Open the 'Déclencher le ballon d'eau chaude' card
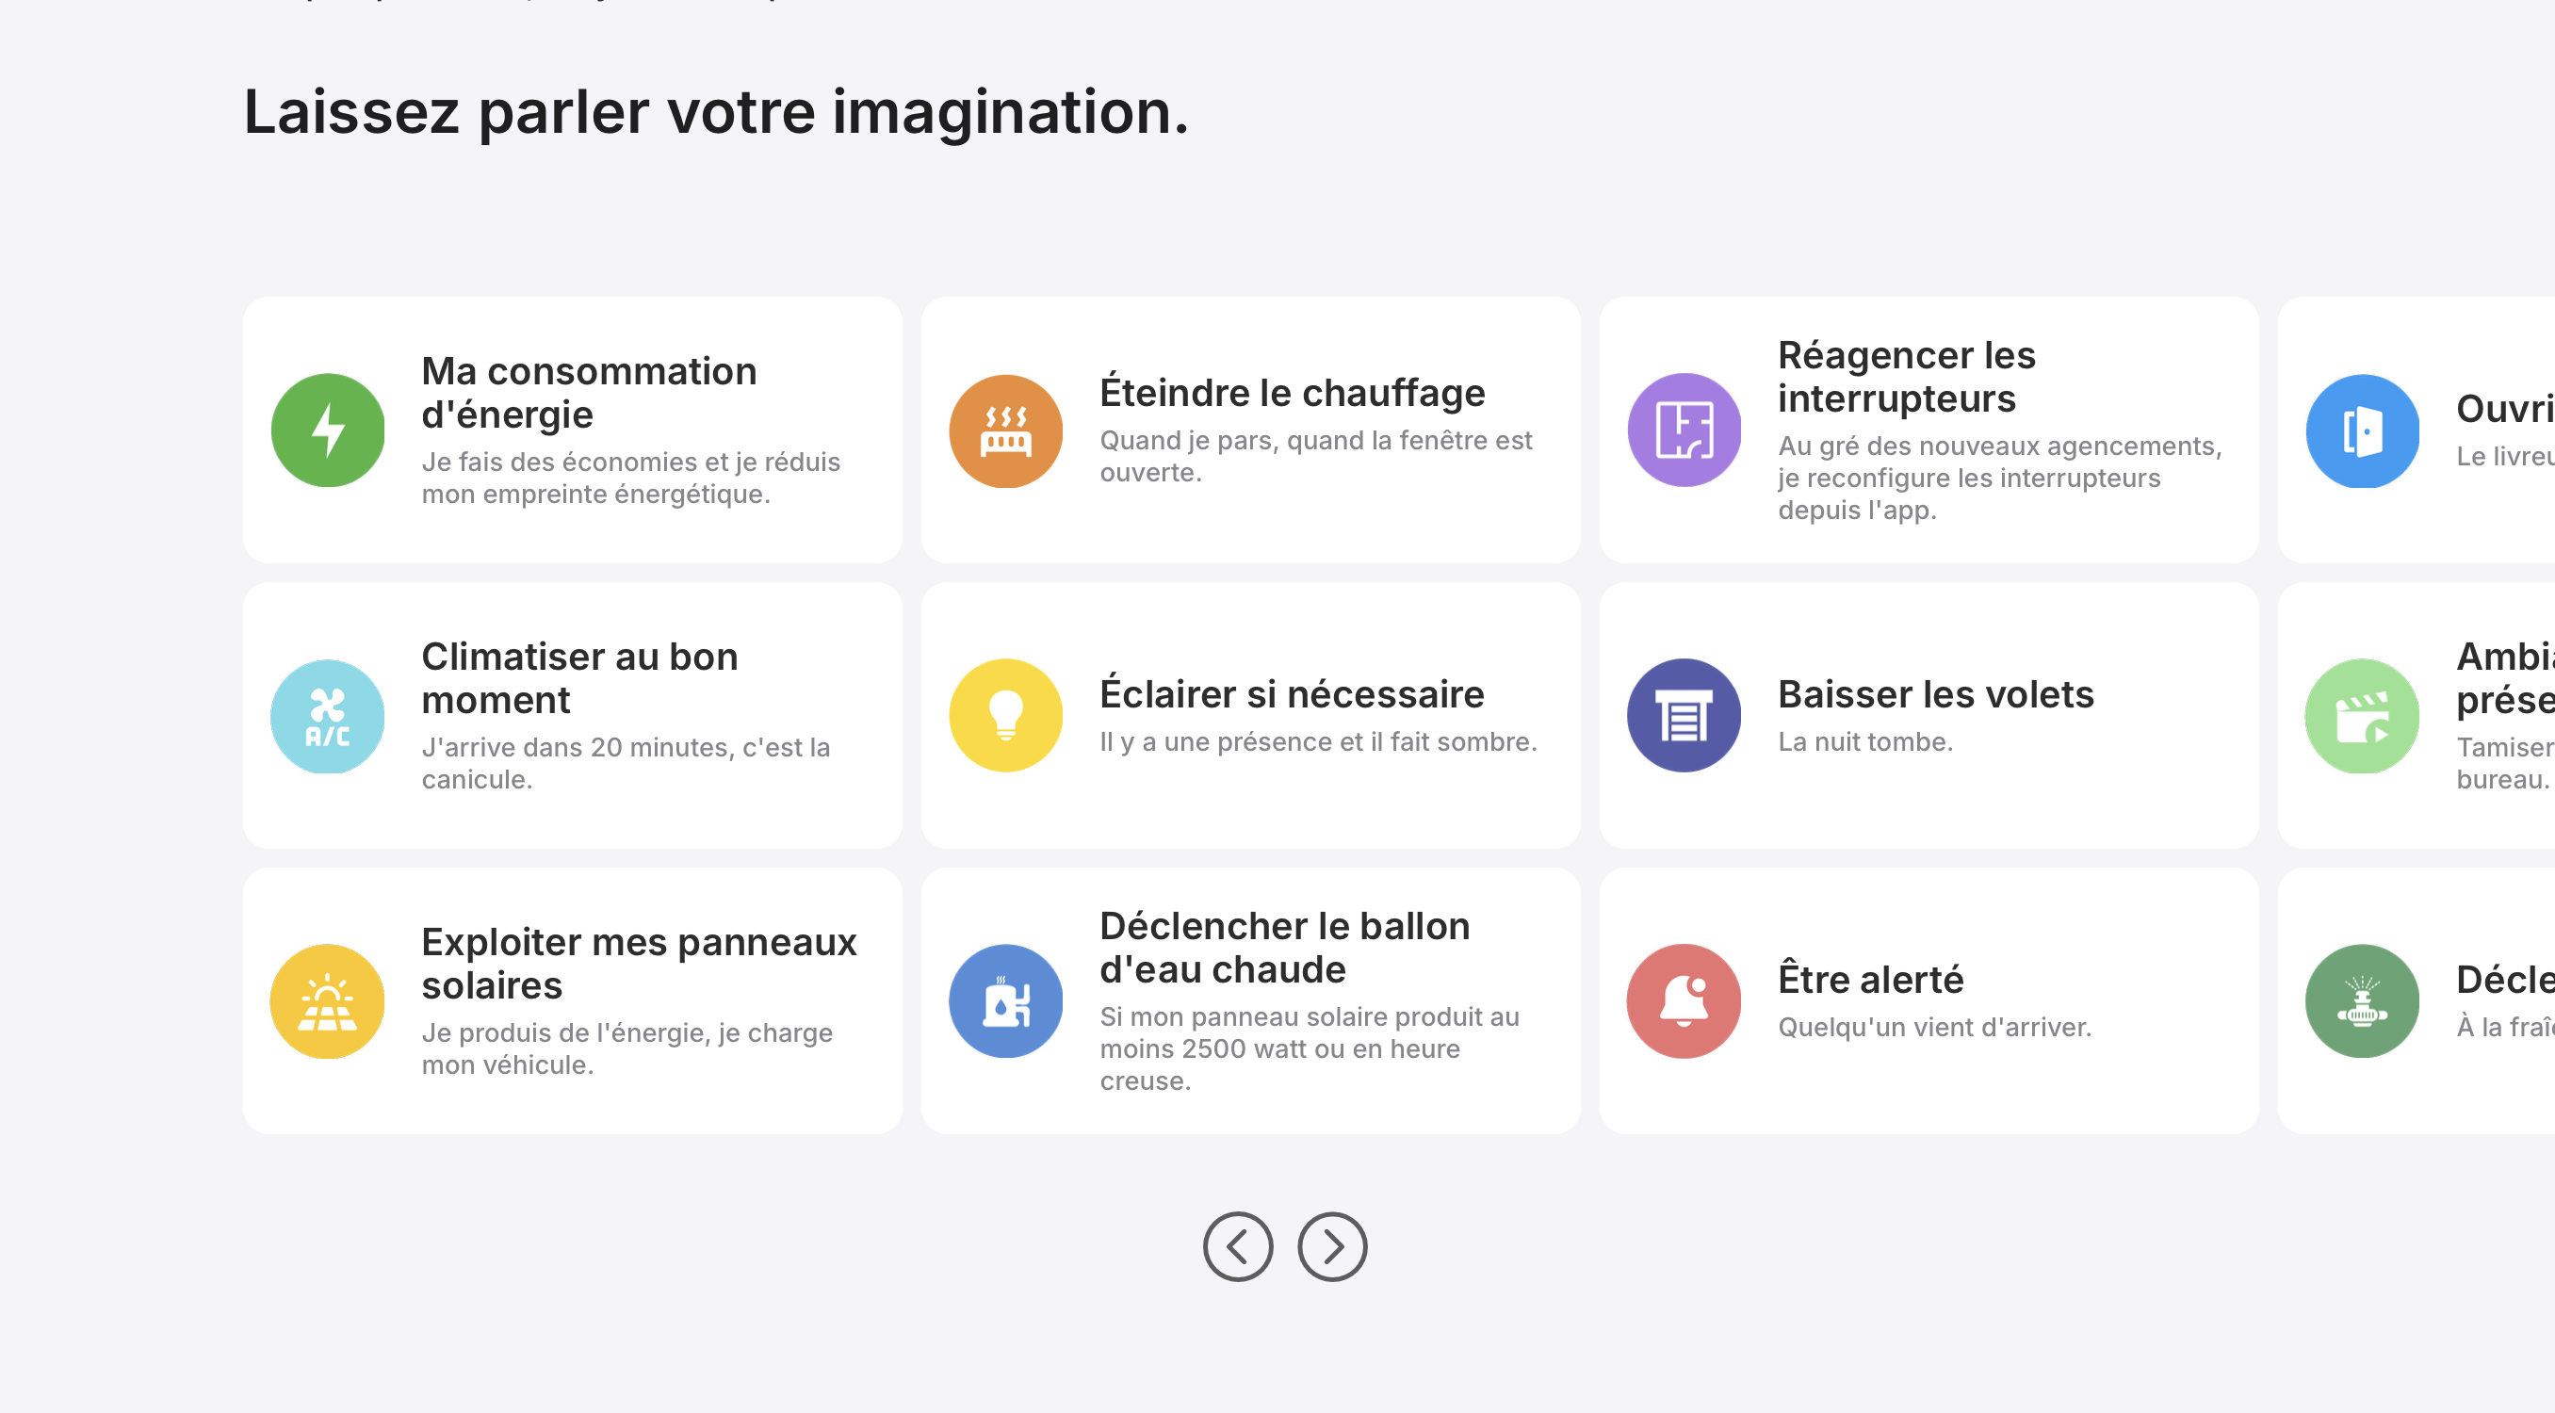The height and width of the screenshot is (1413, 2555). 1250,1000
